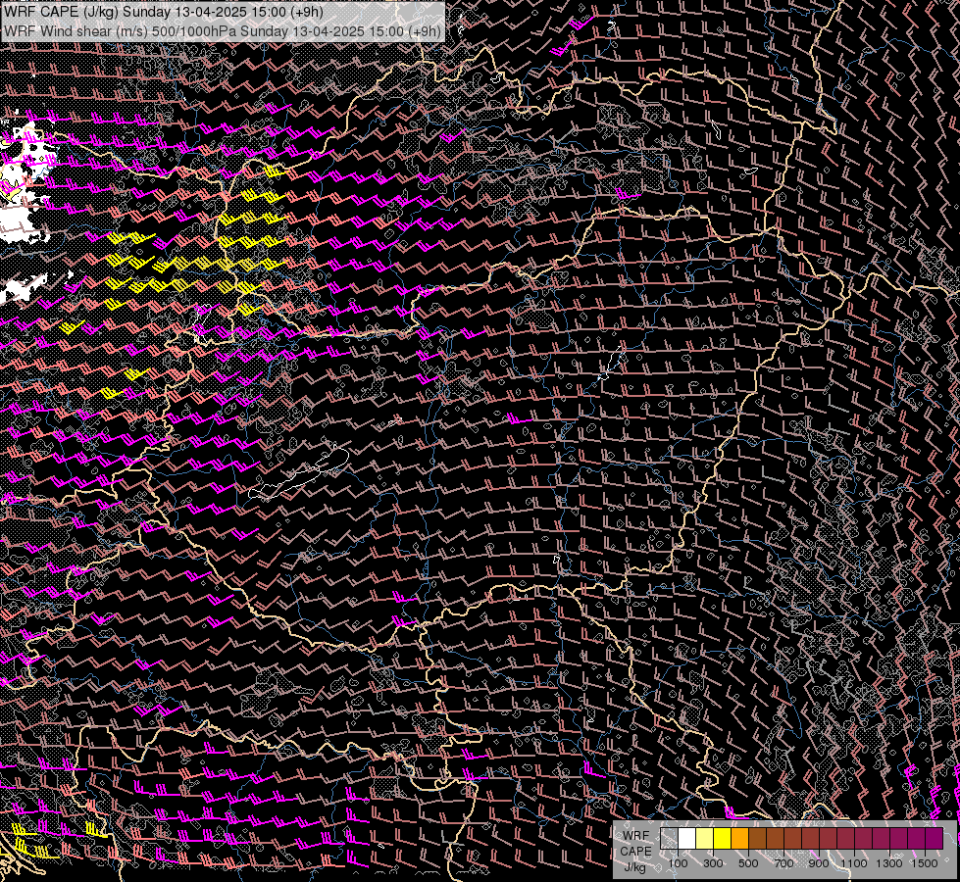The height and width of the screenshot is (882, 960).
Task: Click the legend value 500
Action: pyautogui.click(x=748, y=863)
